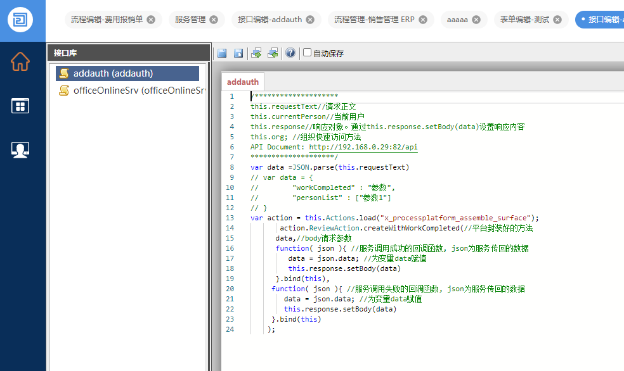Switch to the 服务管理 tab
Viewport: 624px width, 371px height.
(190, 20)
